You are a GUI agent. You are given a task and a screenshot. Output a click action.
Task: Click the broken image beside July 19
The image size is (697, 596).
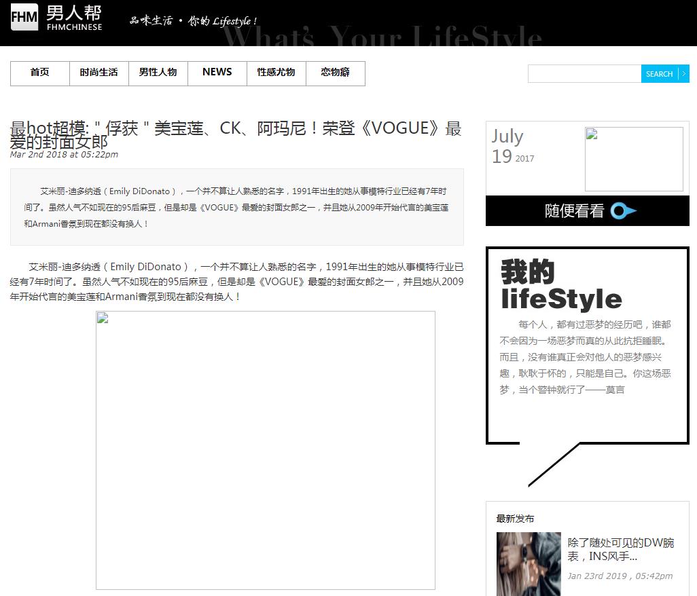tap(634, 159)
